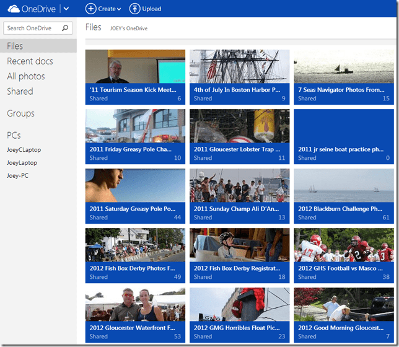The image size is (399, 347).
Task: Open 4th of July In Boston Harbor folder
Action: coord(239,76)
